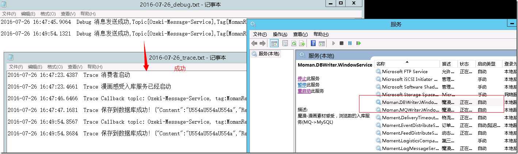Viewport: 518px width, 154px height.
Task: Click the 停止 link to stop this service
Action: click(x=302, y=79)
